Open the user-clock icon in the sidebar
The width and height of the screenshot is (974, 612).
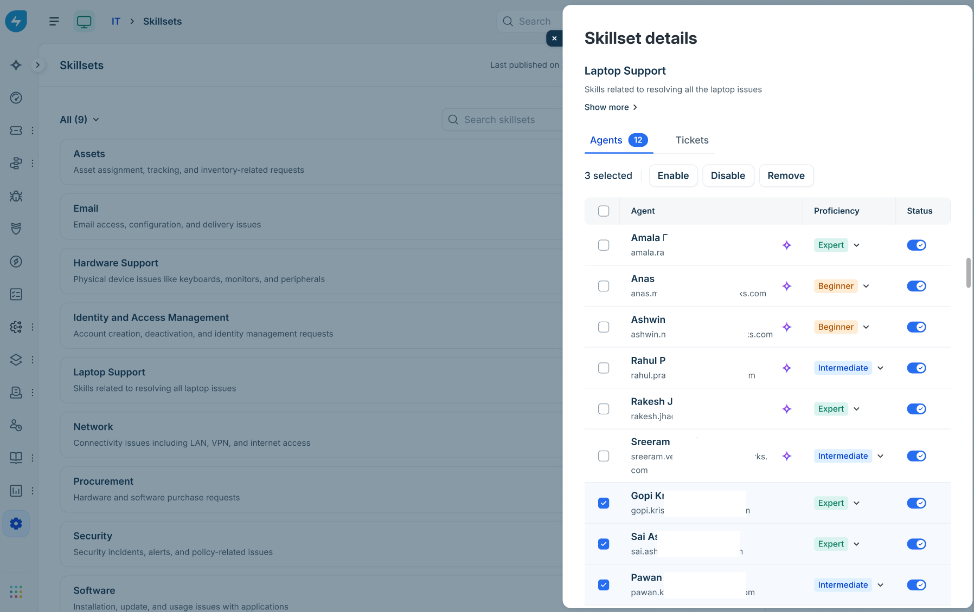pos(16,425)
